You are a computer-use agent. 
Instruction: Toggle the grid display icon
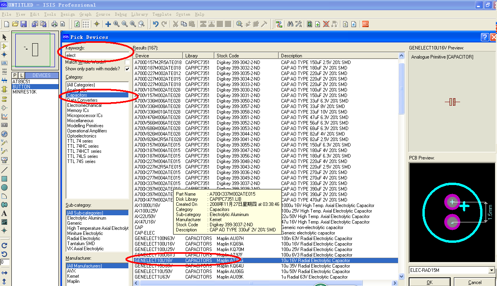pos(86,24)
